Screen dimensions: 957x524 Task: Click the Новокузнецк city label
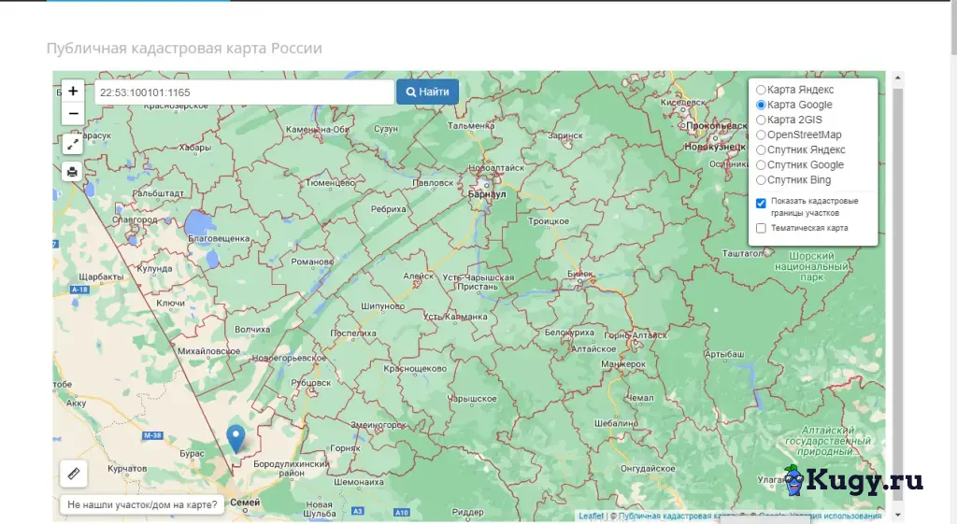pyautogui.click(x=715, y=147)
